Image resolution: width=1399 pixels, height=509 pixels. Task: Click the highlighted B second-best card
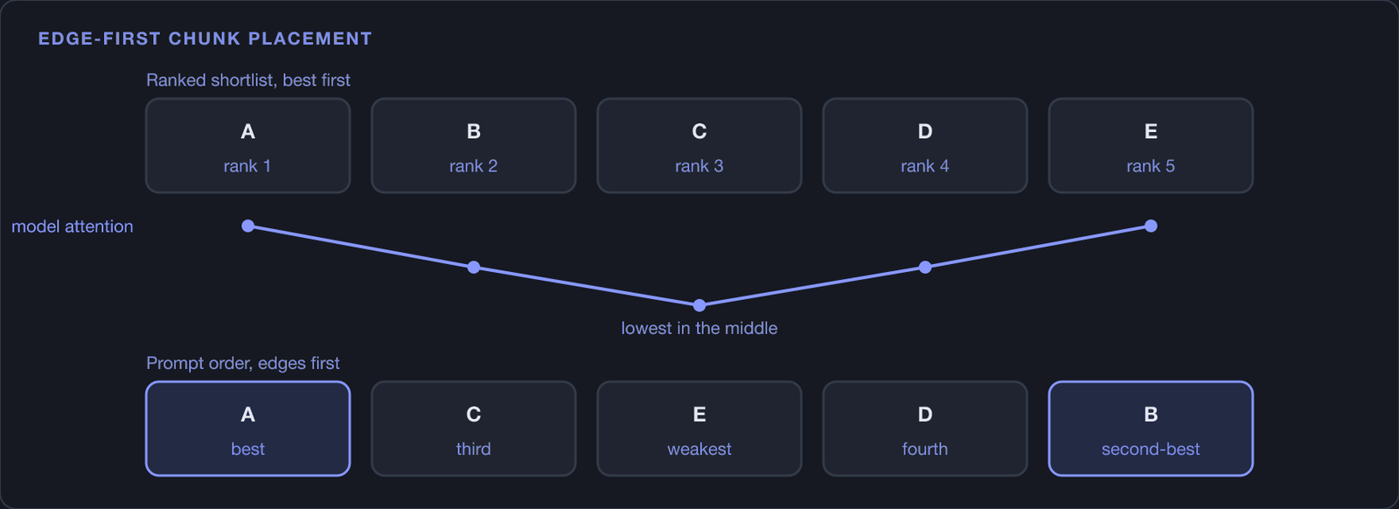coord(1151,429)
